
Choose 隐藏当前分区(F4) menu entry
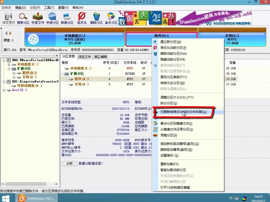tap(188, 60)
